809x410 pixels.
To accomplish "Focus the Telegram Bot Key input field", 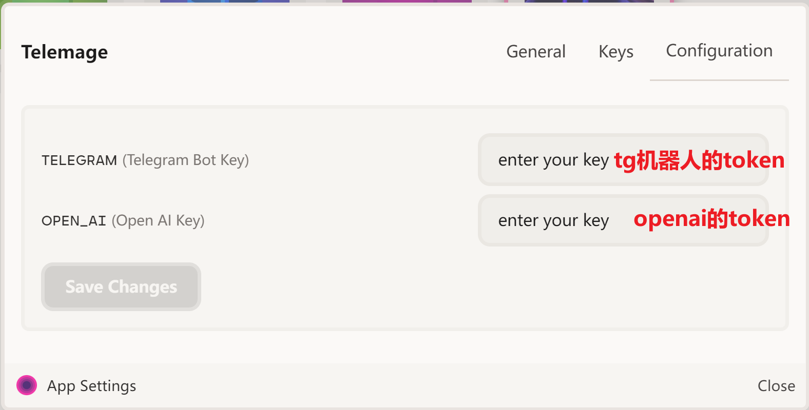I will point(623,160).
